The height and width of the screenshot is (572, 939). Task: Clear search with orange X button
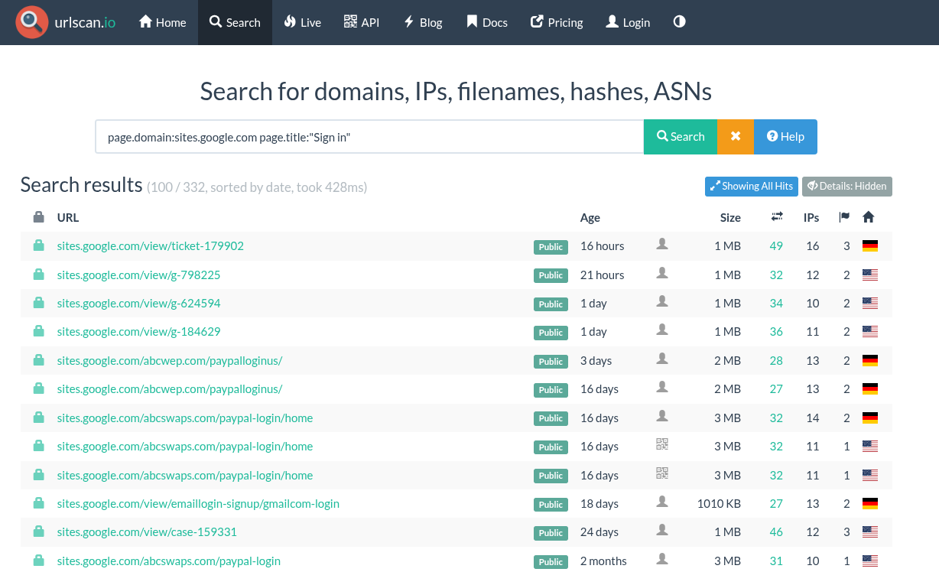pyautogui.click(x=736, y=137)
